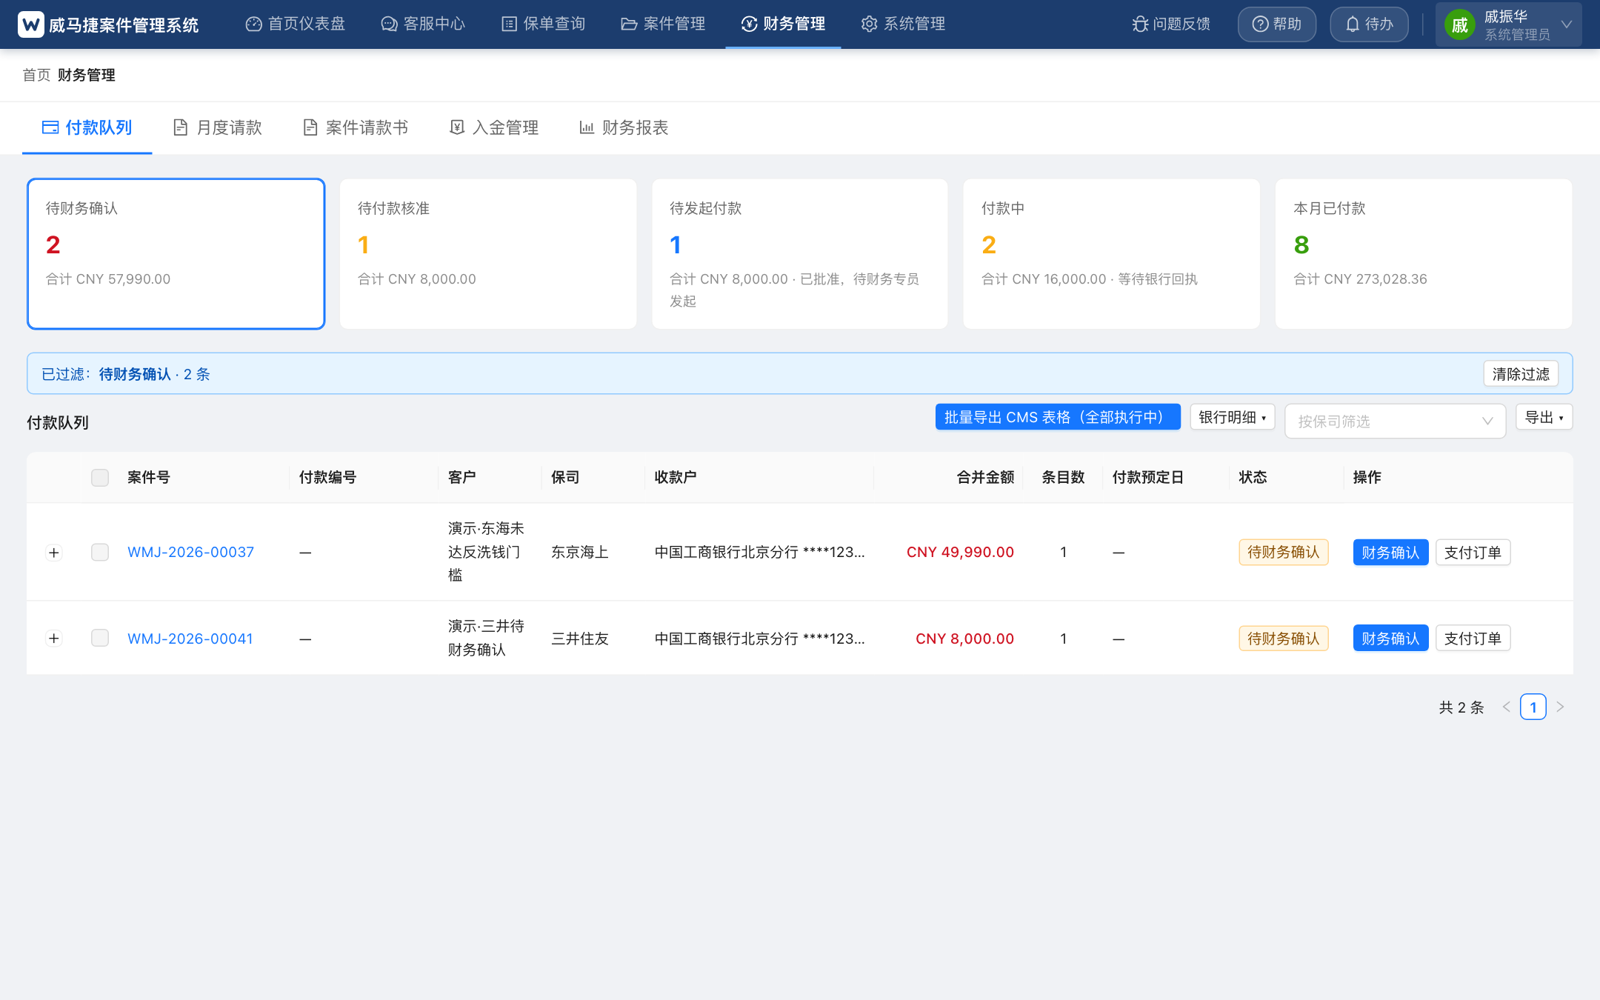Screen dimensions: 1600x1000
Task: Click 清除过滤 to clear the filter
Action: click(1521, 374)
